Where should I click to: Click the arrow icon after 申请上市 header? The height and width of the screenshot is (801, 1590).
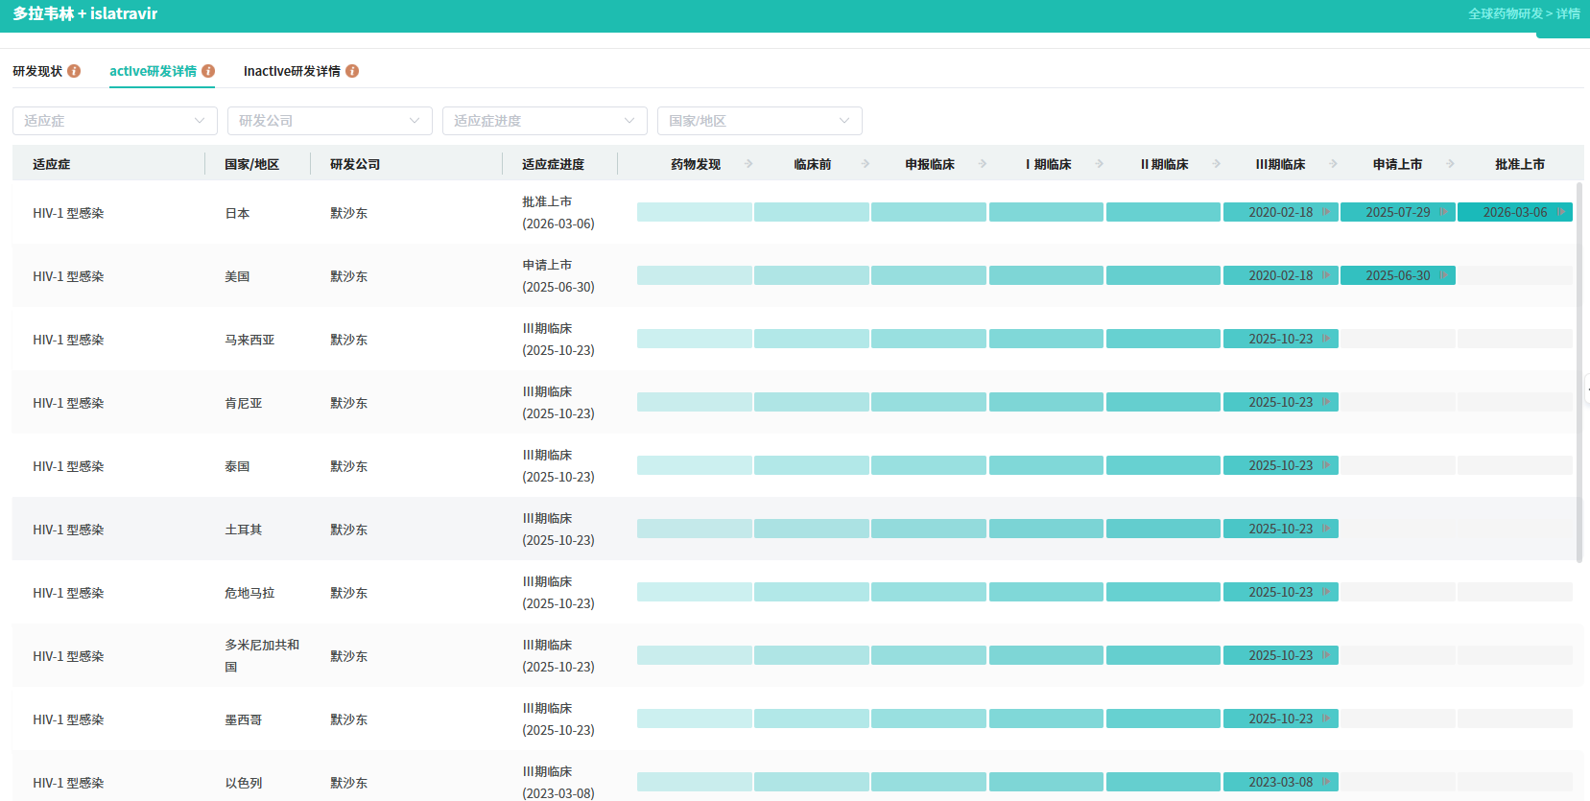pos(1451,164)
